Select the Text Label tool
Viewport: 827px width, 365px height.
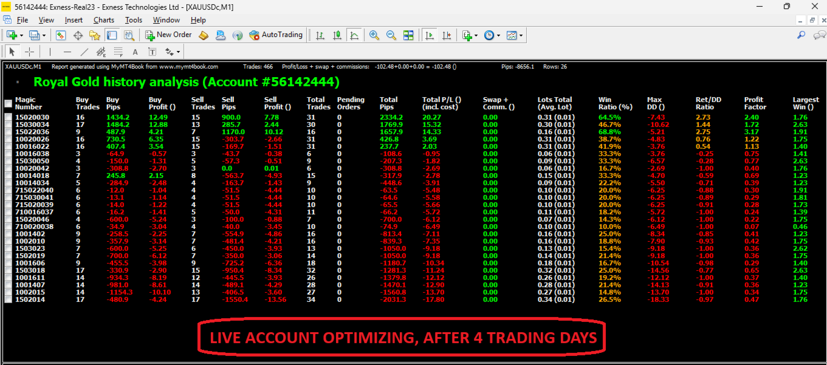click(152, 52)
